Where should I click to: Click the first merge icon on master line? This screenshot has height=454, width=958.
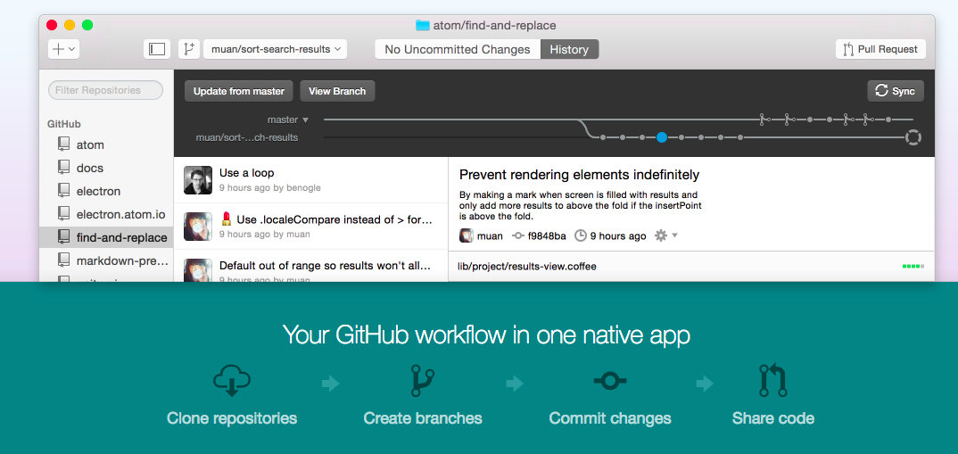point(764,120)
